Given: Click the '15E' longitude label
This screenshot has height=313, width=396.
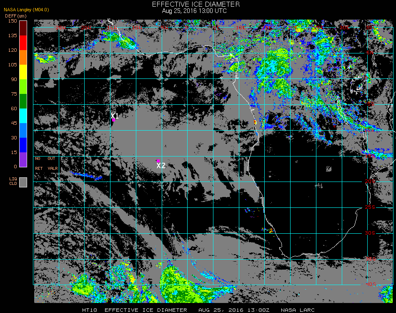Looking at the screenshot, I should pyautogui.click(x=267, y=28).
